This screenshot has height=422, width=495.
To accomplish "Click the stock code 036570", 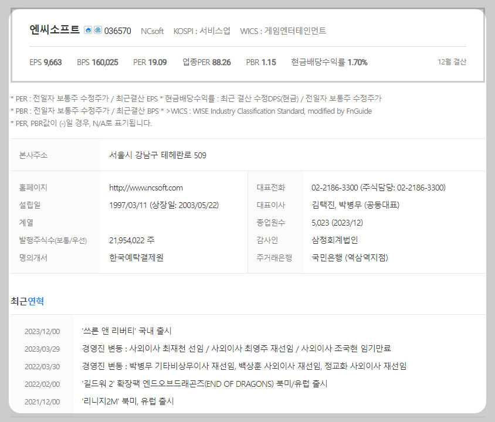I will 117,31.
